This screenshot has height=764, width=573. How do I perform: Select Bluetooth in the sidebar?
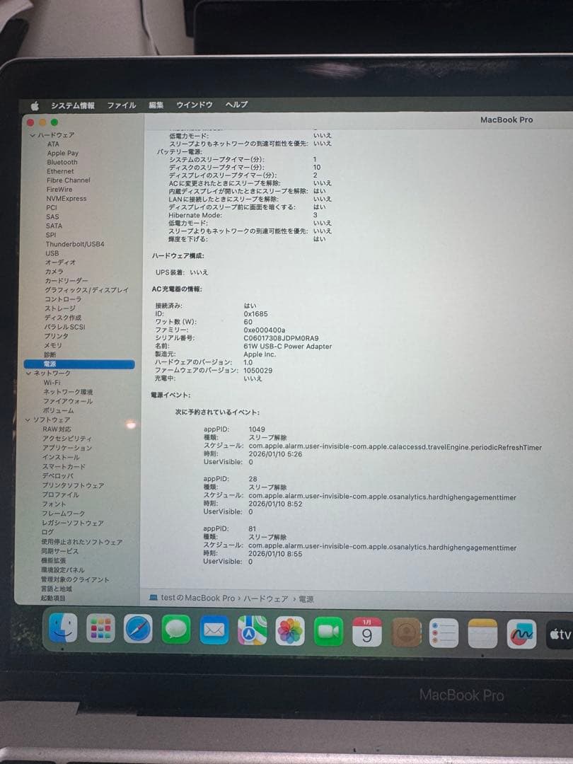[63, 162]
